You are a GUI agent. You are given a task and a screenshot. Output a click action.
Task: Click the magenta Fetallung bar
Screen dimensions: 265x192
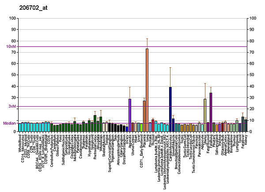pyautogui.click(x=211, y=112)
